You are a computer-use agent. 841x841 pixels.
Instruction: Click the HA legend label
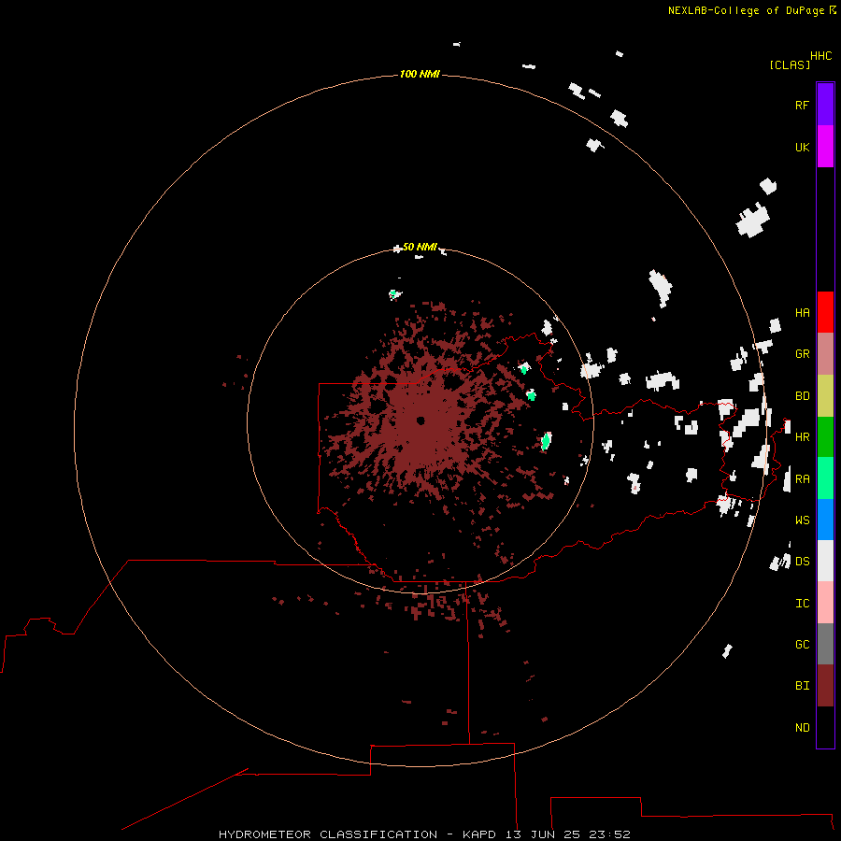coord(802,313)
